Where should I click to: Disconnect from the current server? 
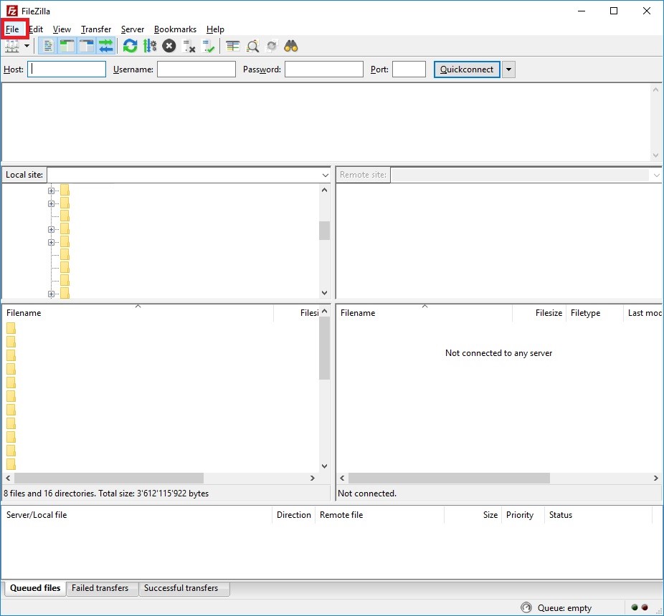(x=189, y=46)
